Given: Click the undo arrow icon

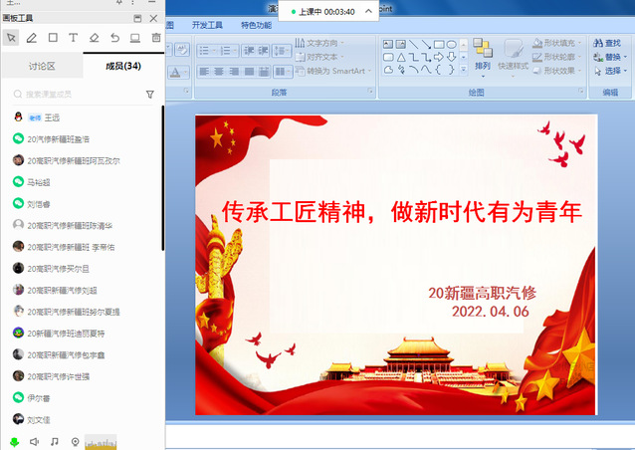Looking at the screenshot, I should point(114,38).
